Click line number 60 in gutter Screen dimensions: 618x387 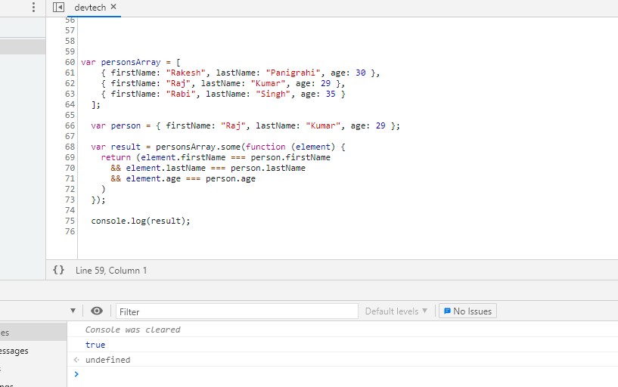pos(70,62)
